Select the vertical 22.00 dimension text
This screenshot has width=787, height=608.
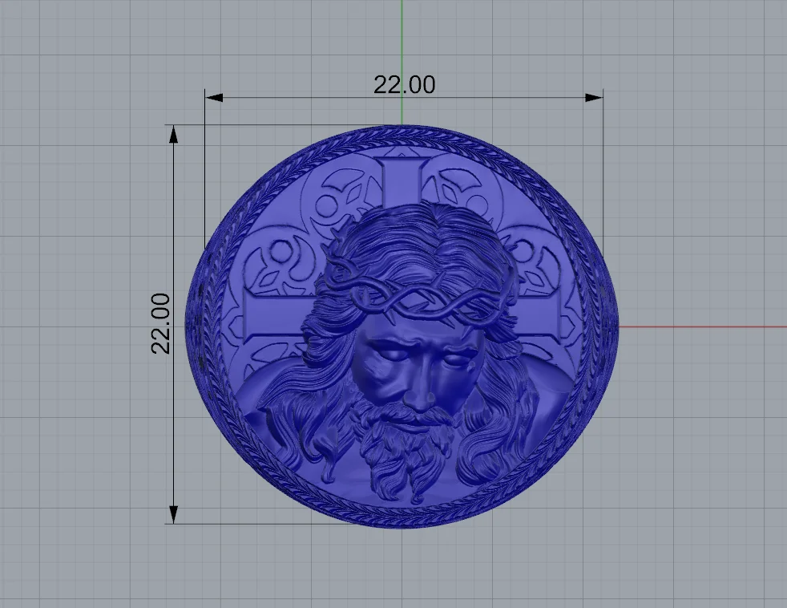point(160,323)
